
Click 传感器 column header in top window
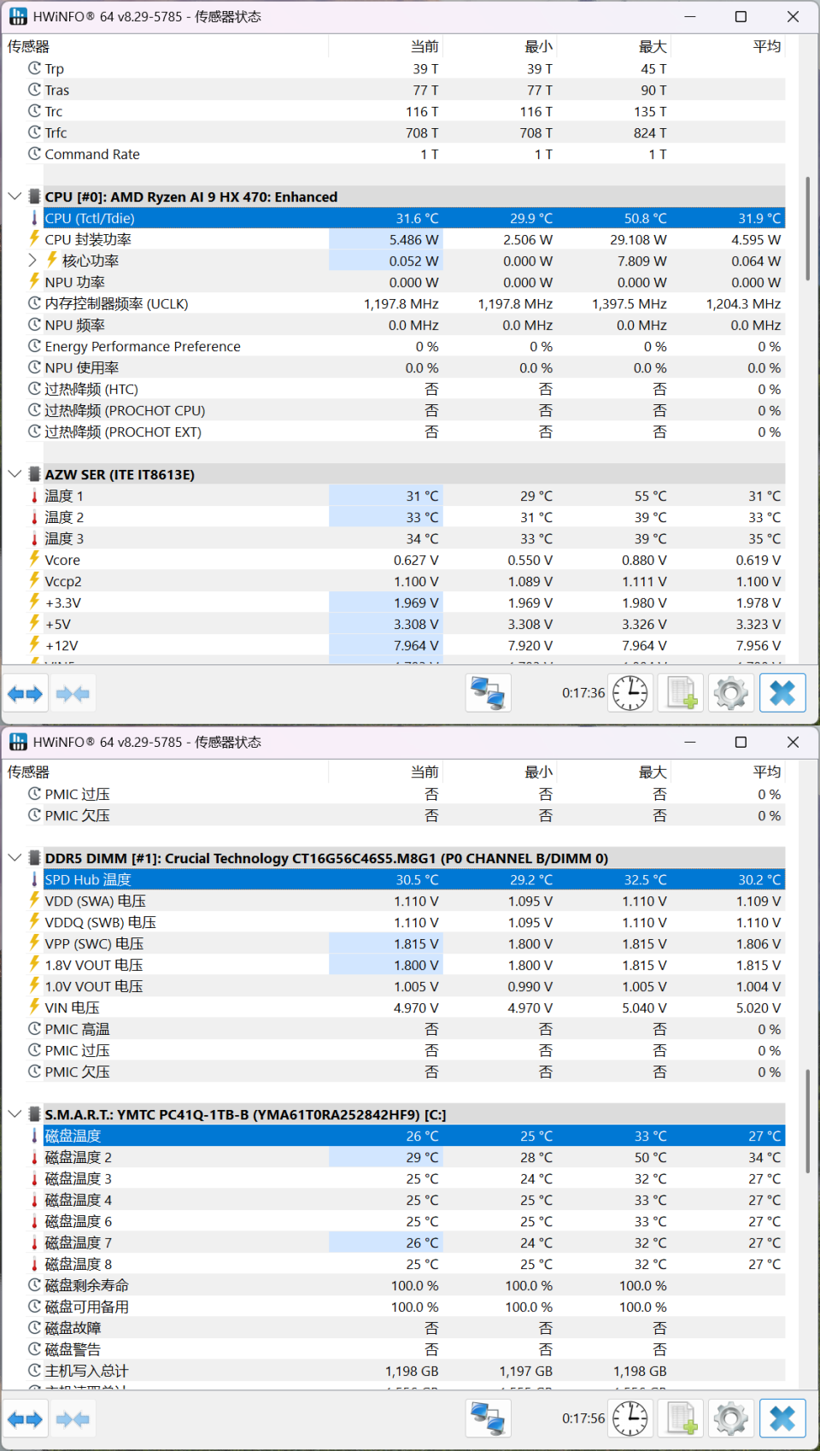(166, 46)
